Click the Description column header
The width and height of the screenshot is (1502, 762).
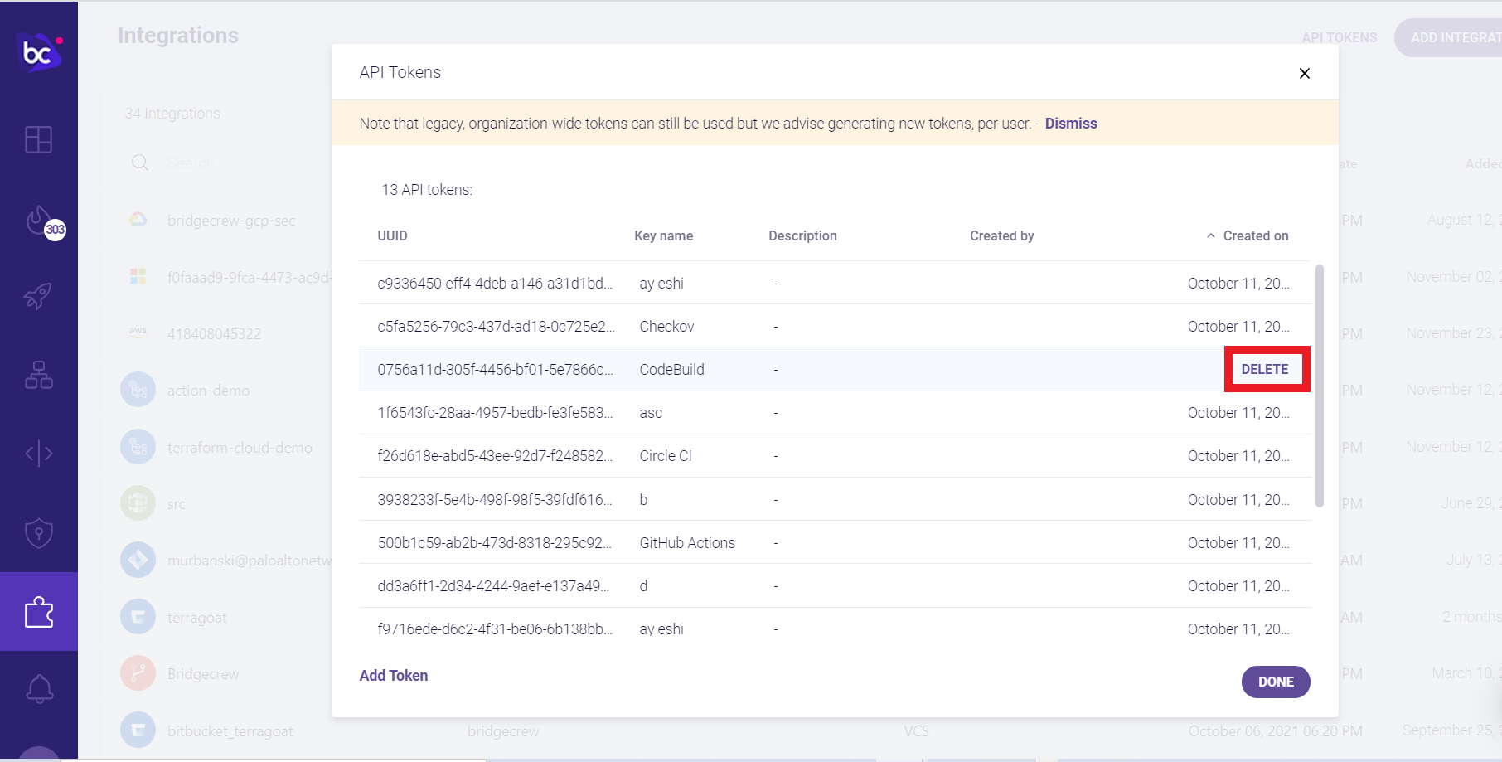tap(802, 236)
